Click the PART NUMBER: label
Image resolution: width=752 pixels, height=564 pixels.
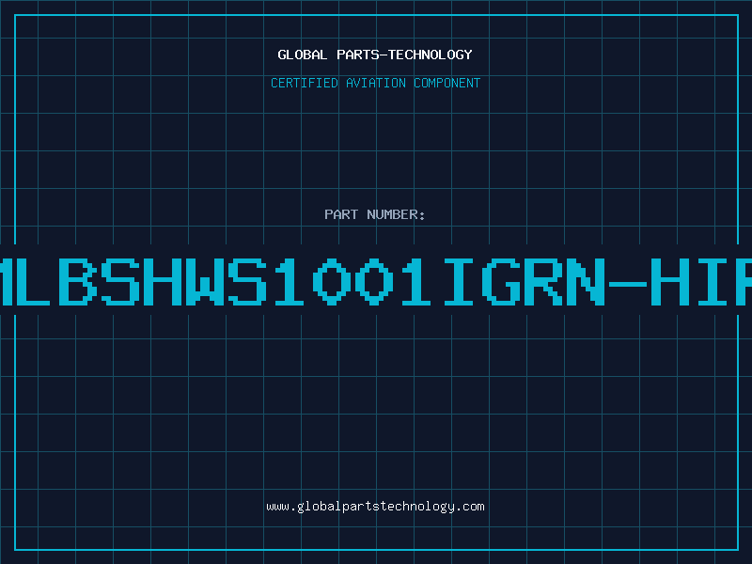click(375, 214)
